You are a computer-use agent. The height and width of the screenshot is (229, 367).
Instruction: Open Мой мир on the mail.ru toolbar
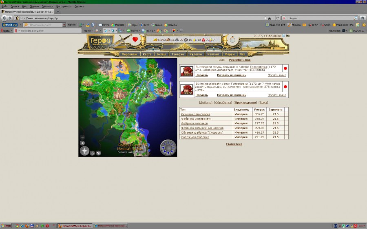pos(118,25)
